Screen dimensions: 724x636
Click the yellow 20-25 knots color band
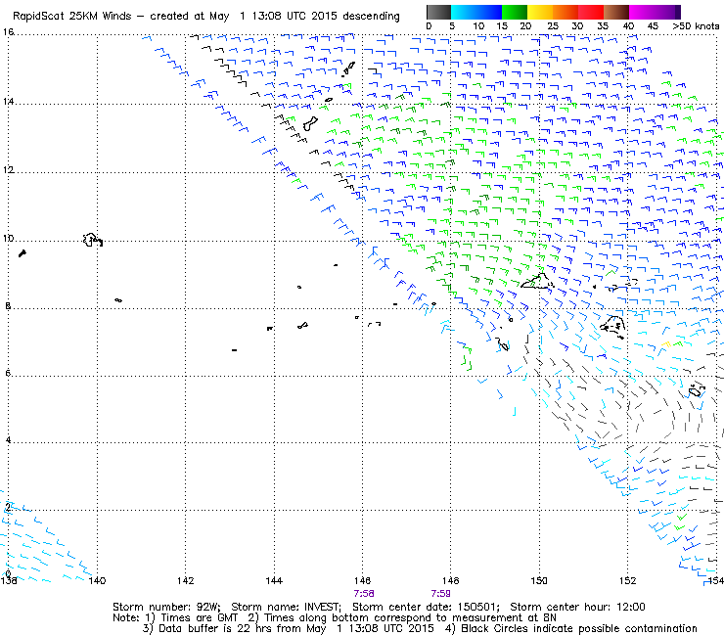click(540, 12)
